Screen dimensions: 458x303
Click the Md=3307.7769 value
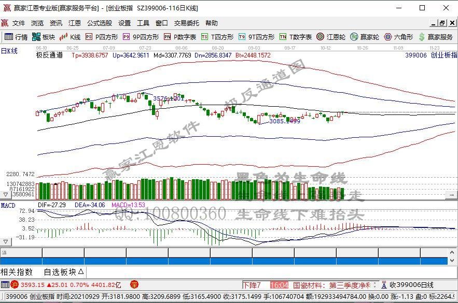coord(172,55)
